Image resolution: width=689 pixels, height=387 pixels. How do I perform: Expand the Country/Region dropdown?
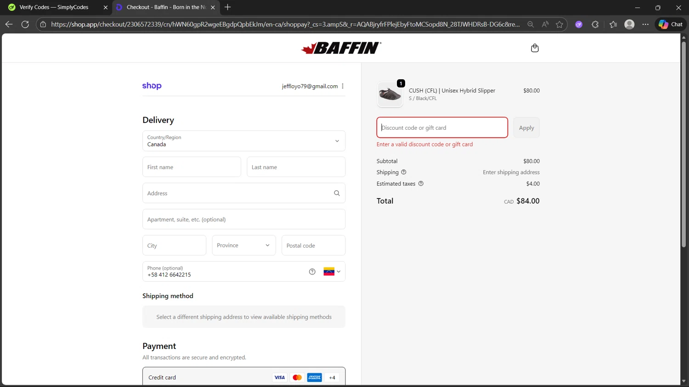pyautogui.click(x=244, y=141)
